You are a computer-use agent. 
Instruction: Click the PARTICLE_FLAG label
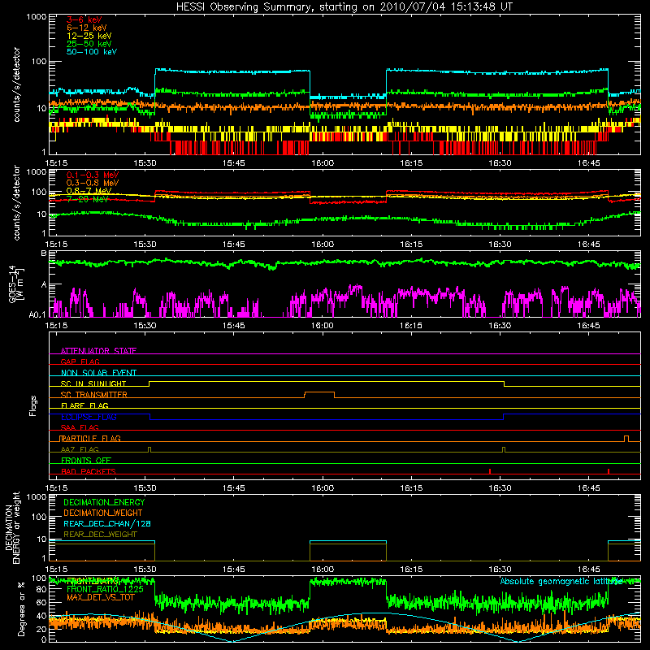(x=90, y=438)
